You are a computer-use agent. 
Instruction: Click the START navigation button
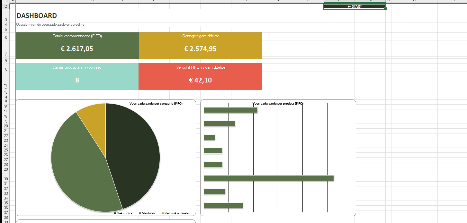coord(354,6)
